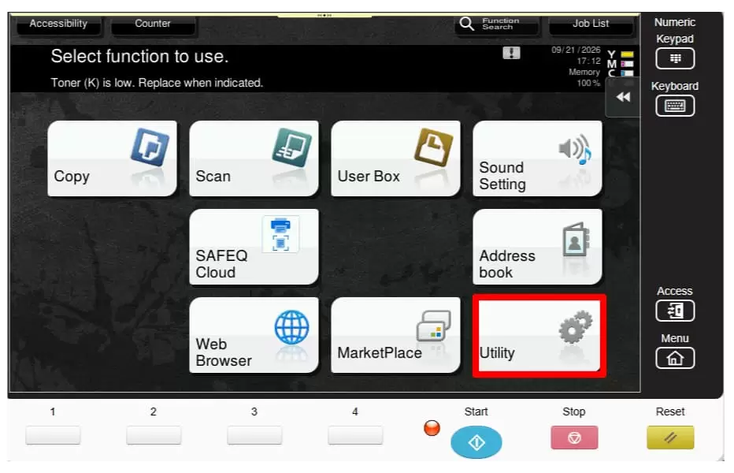This screenshot has height=473, width=734.
Task: Open the User Box tile
Action: click(395, 158)
